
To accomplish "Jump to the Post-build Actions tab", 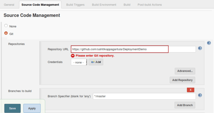I will click(150, 5).
